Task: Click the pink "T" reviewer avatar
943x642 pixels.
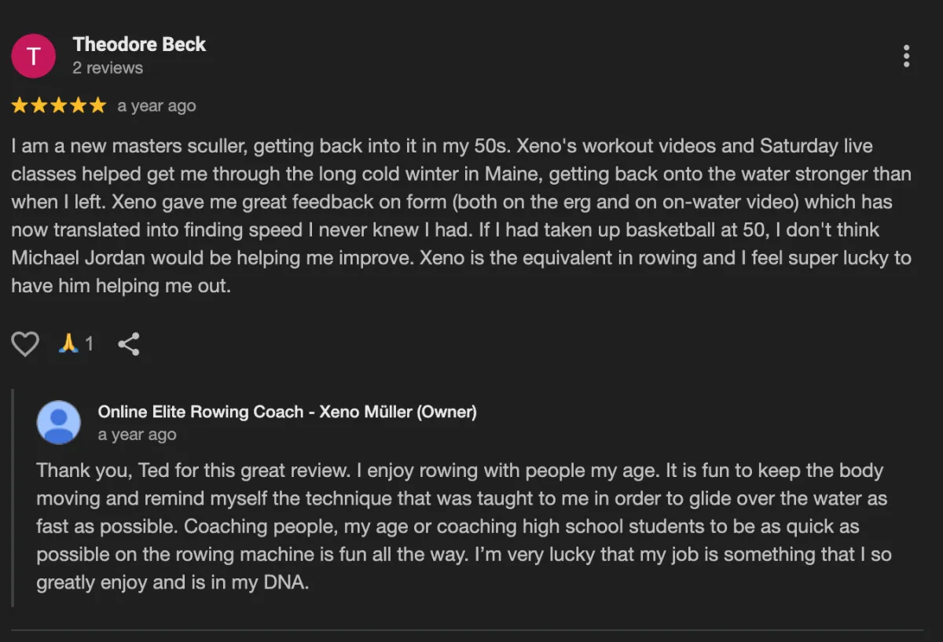Action: tap(33, 56)
